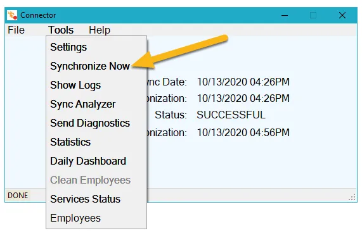Click the 10/13/2020 04:56PM next synchronization value

point(243,132)
